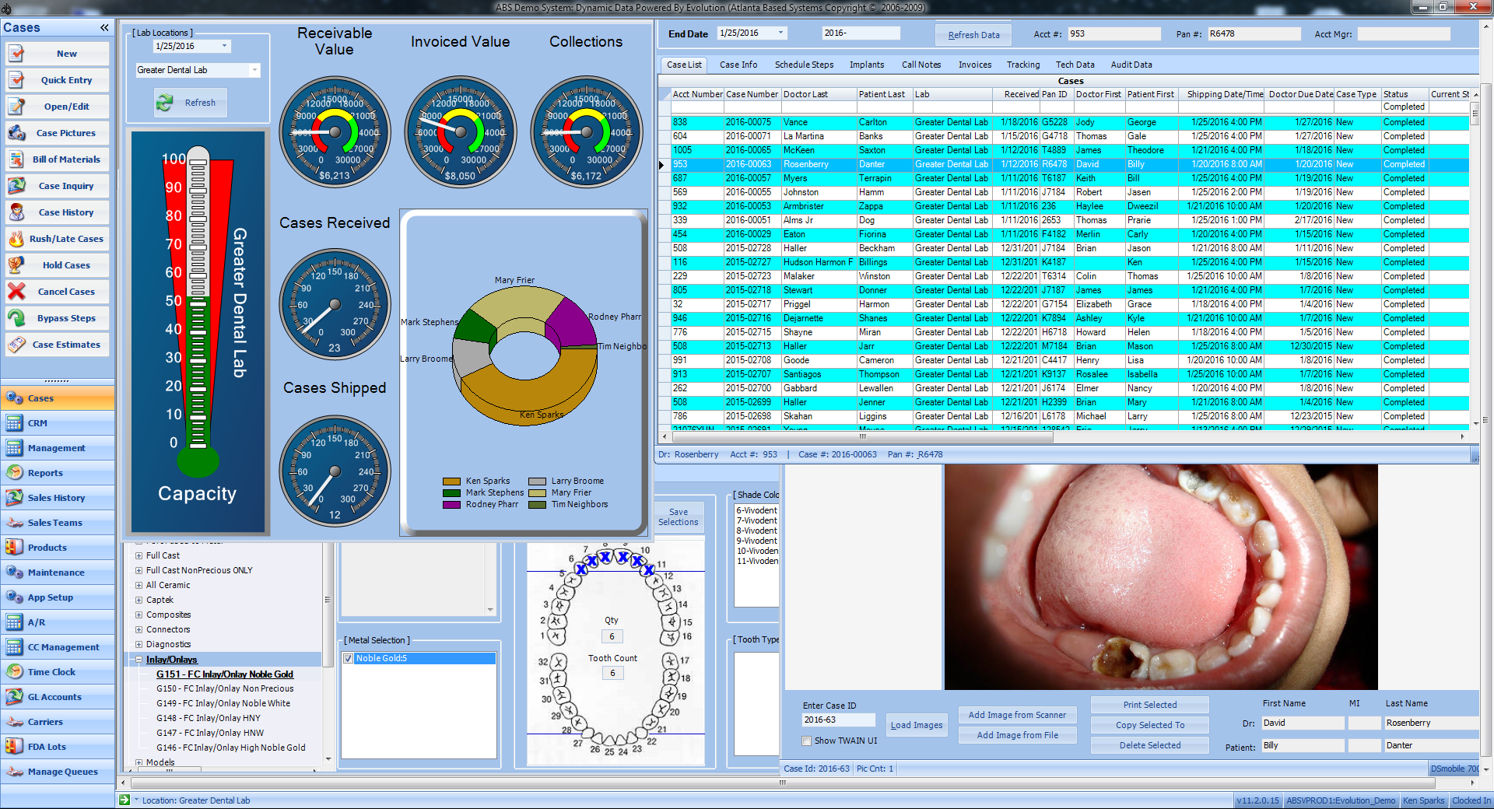
Task: Collapse the Cases sidebar panel chevron
Action: [x=104, y=28]
